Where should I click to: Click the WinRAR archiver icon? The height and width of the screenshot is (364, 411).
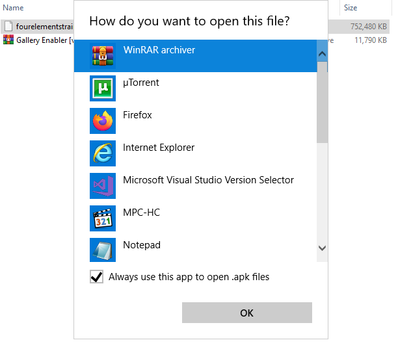(x=103, y=56)
